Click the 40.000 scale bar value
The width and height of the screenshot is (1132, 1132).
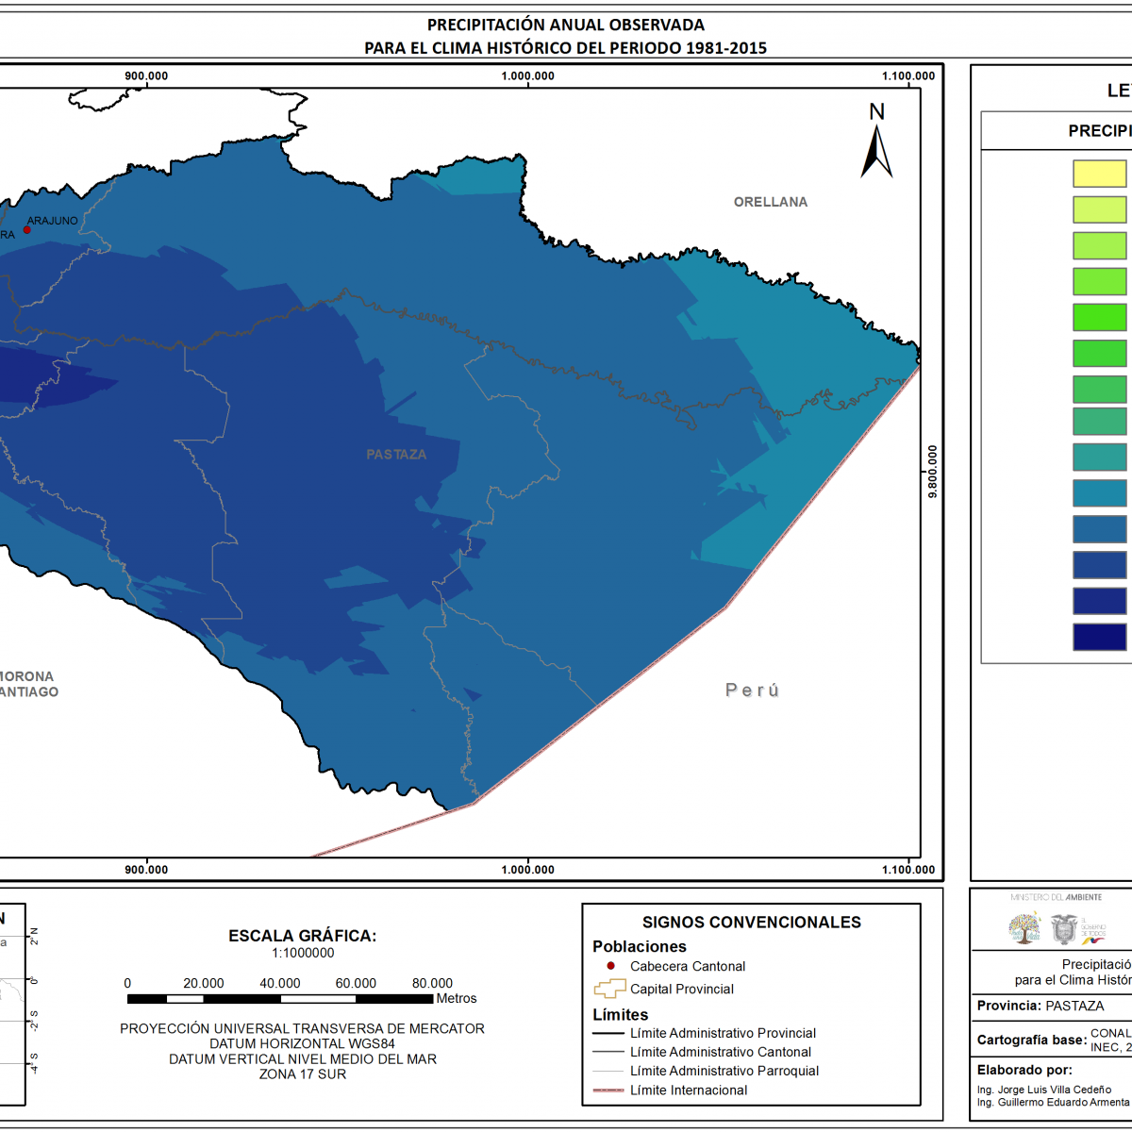coord(280,983)
